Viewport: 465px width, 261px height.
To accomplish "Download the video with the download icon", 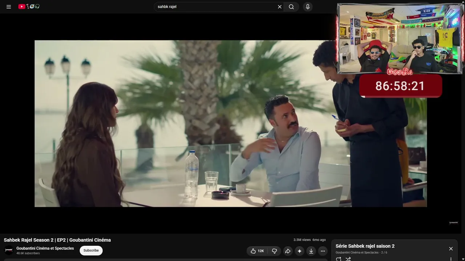I will (x=311, y=251).
